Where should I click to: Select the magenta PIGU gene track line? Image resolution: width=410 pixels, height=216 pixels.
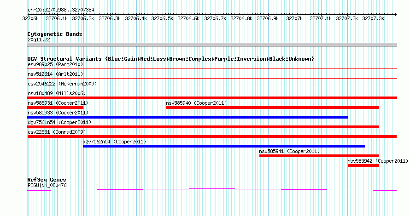coord(212,190)
